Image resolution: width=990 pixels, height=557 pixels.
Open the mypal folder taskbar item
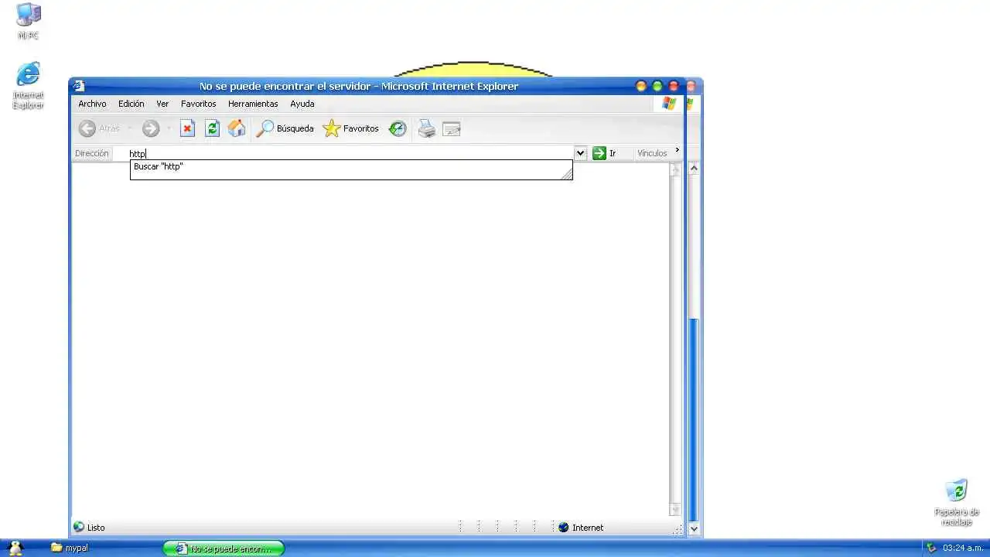coord(70,548)
